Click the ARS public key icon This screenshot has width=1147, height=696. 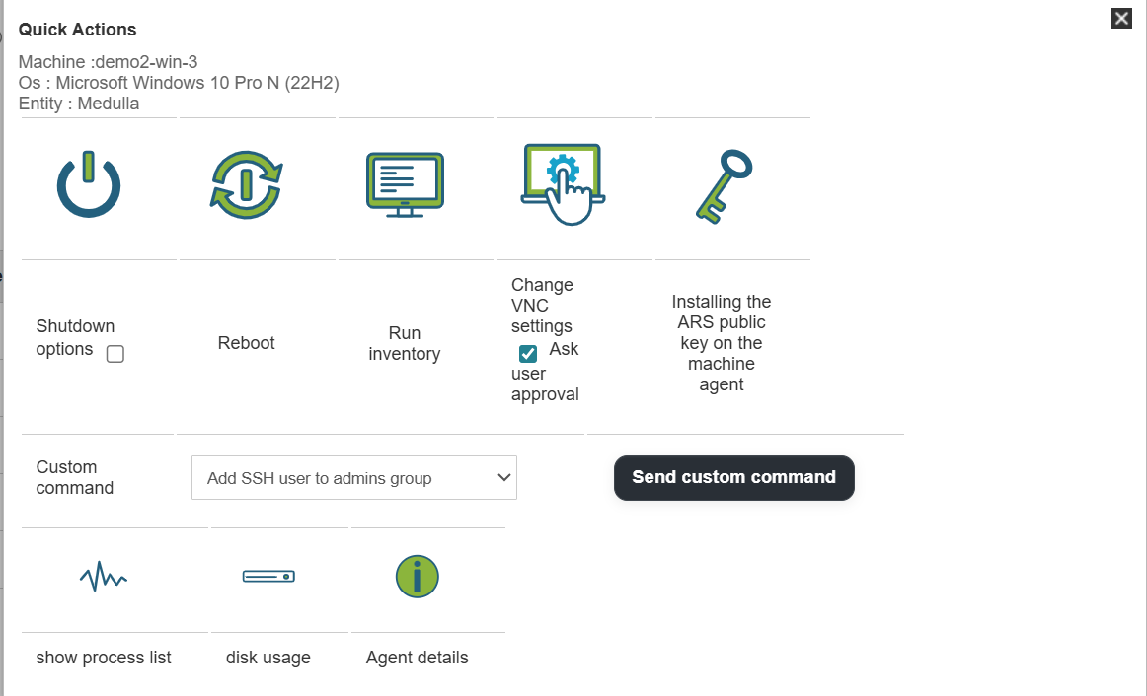[723, 184]
